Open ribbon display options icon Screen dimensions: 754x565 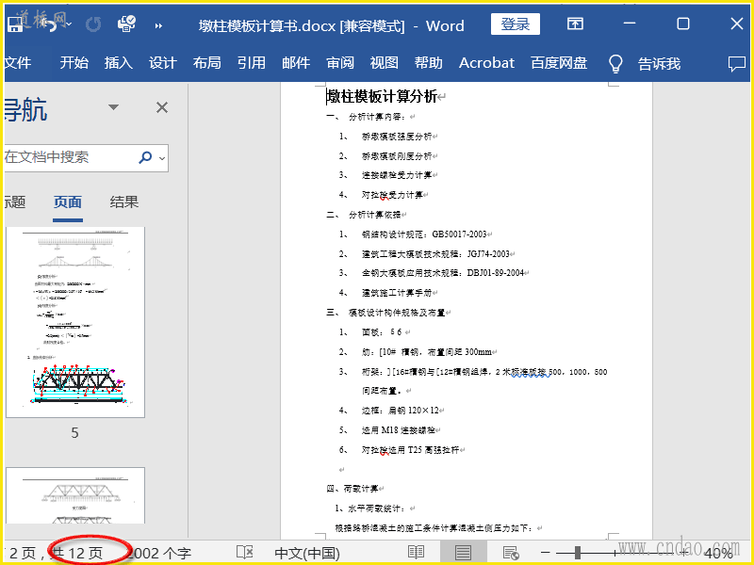(x=575, y=24)
